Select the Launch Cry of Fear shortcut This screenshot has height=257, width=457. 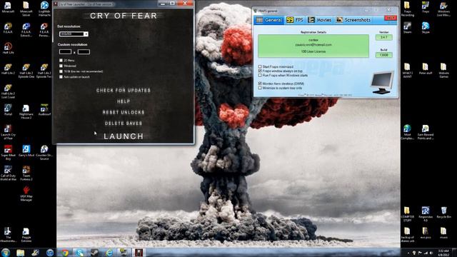pos(8,132)
